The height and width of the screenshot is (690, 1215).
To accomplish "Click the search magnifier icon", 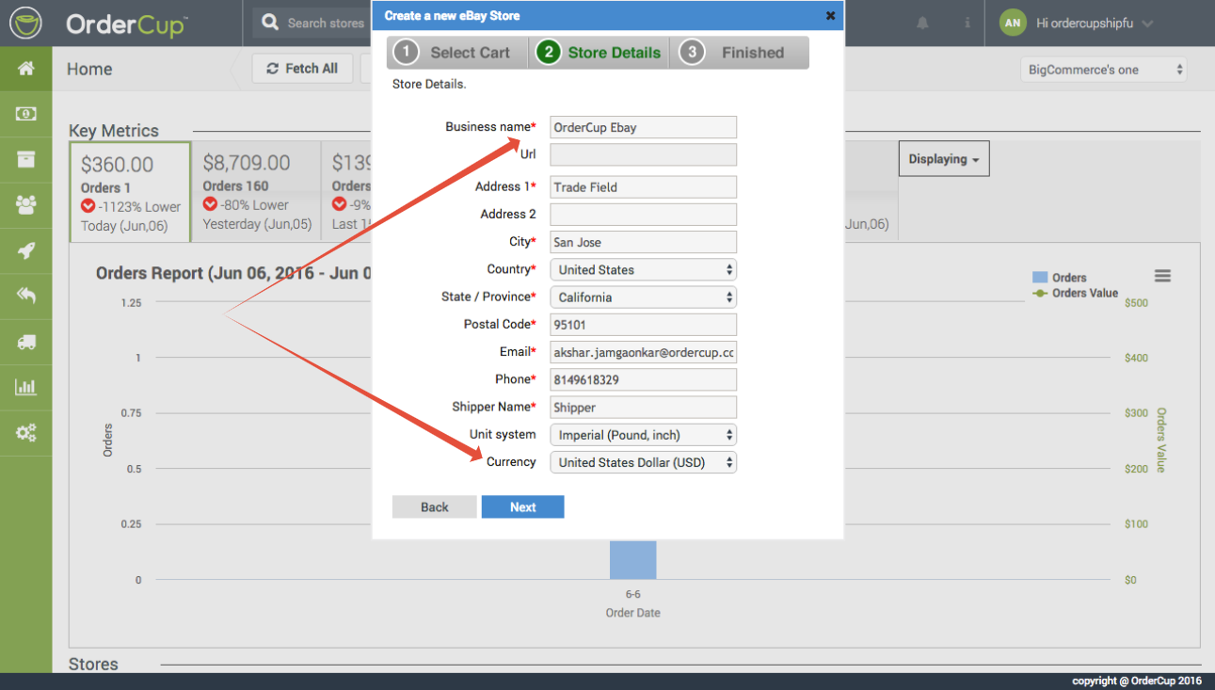I will click(270, 23).
